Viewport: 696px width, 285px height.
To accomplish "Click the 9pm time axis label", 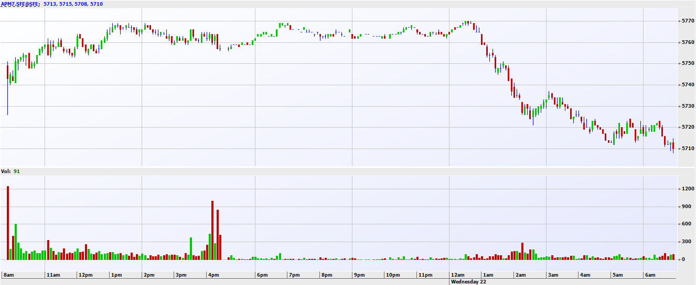I will pyautogui.click(x=359, y=275).
